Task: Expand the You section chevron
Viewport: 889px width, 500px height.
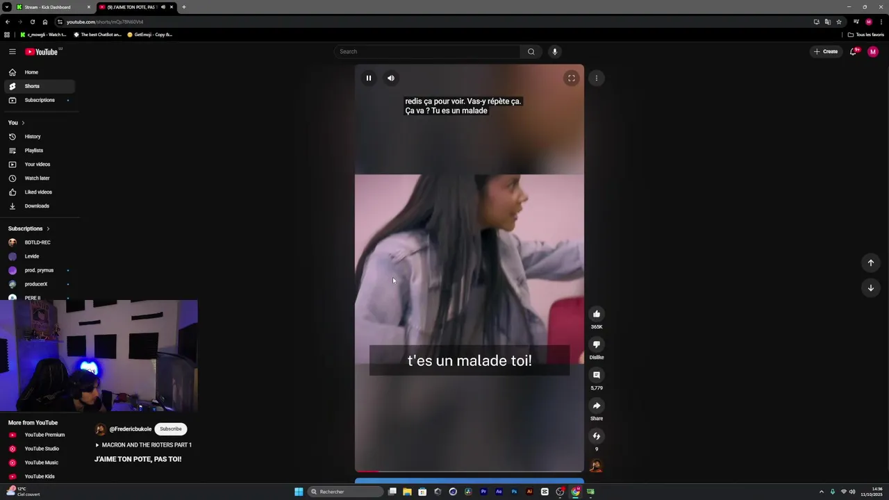Action: click(x=23, y=123)
